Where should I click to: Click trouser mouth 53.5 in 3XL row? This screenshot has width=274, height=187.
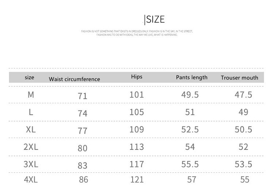(x=243, y=164)
